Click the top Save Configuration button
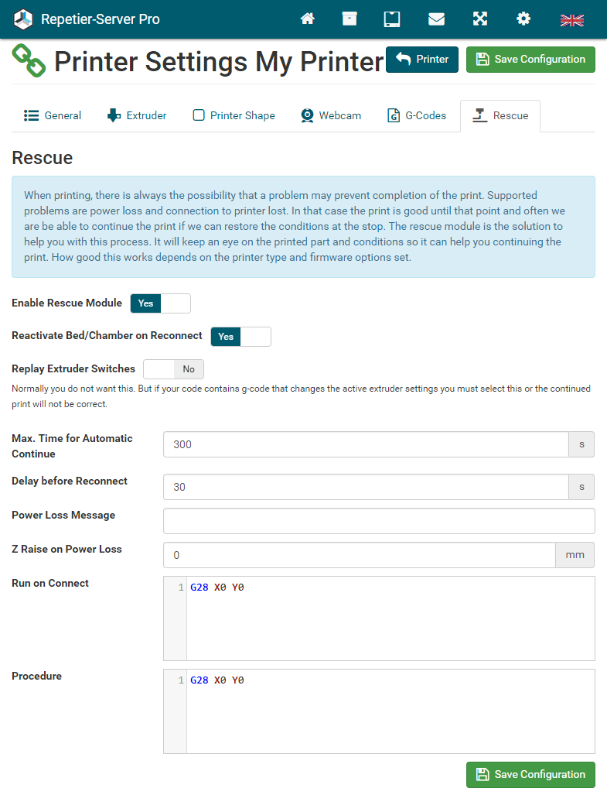The width and height of the screenshot is (607, 788). [x=530, y=60]
